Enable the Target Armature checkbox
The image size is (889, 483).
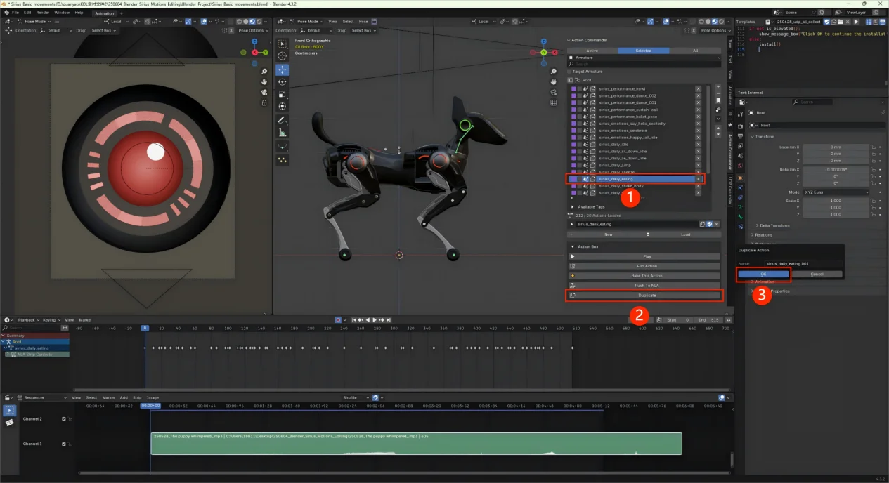[570, 72]
